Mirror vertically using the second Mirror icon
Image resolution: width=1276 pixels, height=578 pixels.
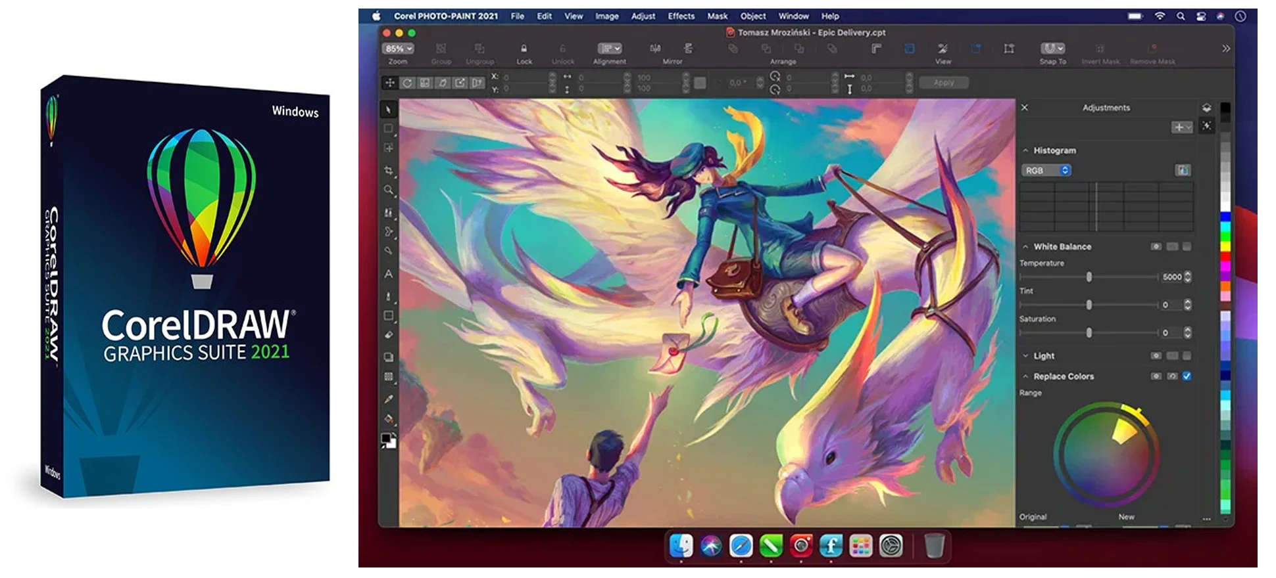click(688, 48)
